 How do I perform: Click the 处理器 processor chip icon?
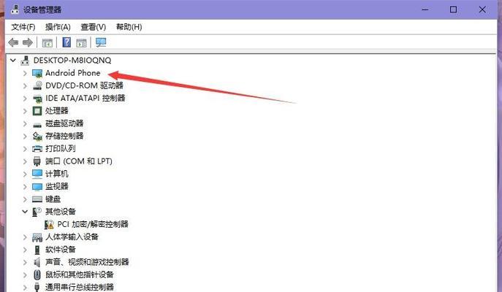[37, 111]
